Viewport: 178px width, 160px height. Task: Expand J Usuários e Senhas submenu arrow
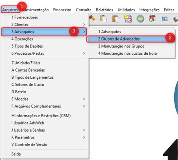(84, 130)
